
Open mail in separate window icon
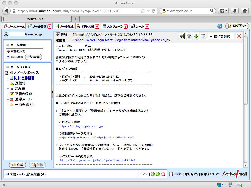point(203,36)
